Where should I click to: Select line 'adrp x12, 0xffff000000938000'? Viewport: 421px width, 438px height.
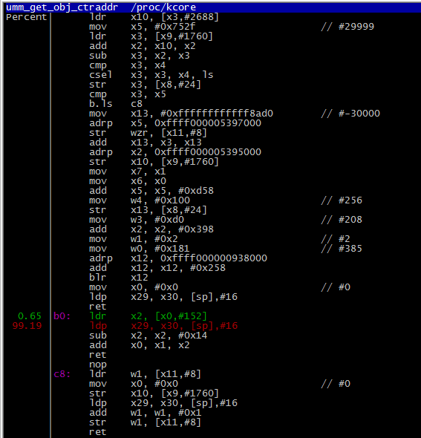(x=178, y=258)
